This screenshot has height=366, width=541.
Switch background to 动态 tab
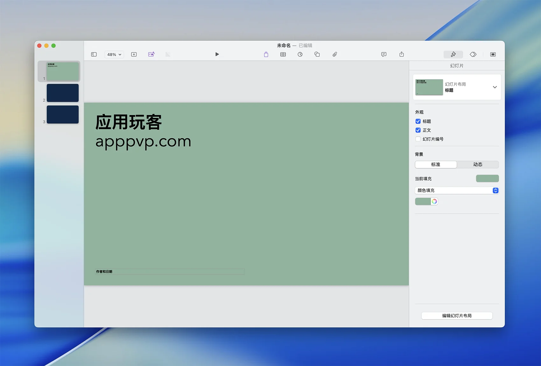[477, 164]
